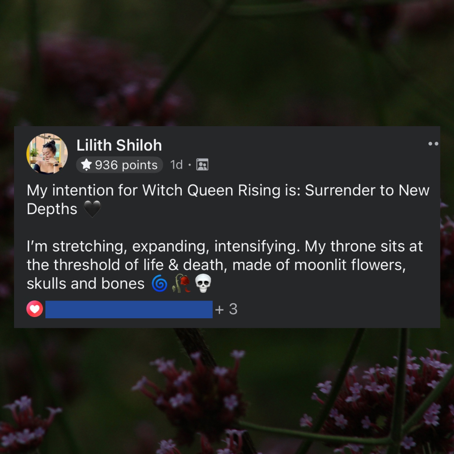Click the Lilith Shiloh name link

click(x=119, y=145)
